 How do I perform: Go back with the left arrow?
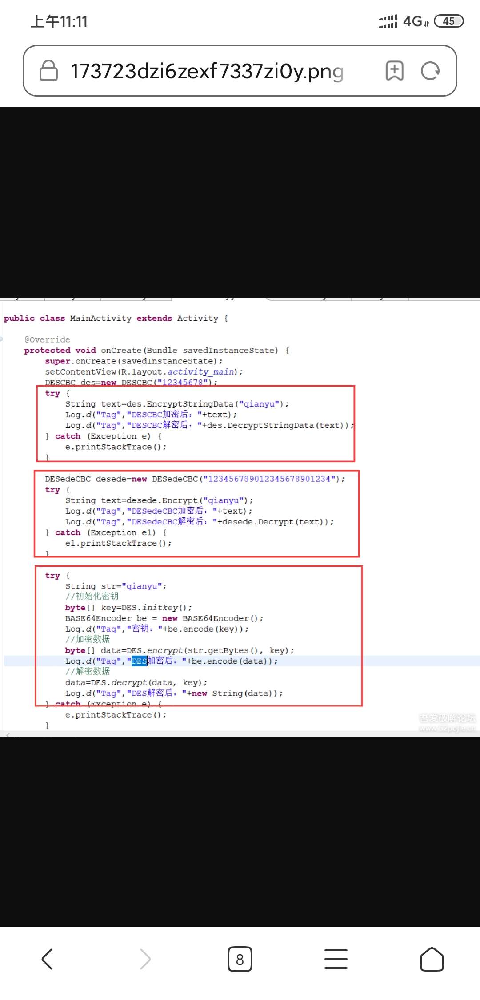coord(48,959)
